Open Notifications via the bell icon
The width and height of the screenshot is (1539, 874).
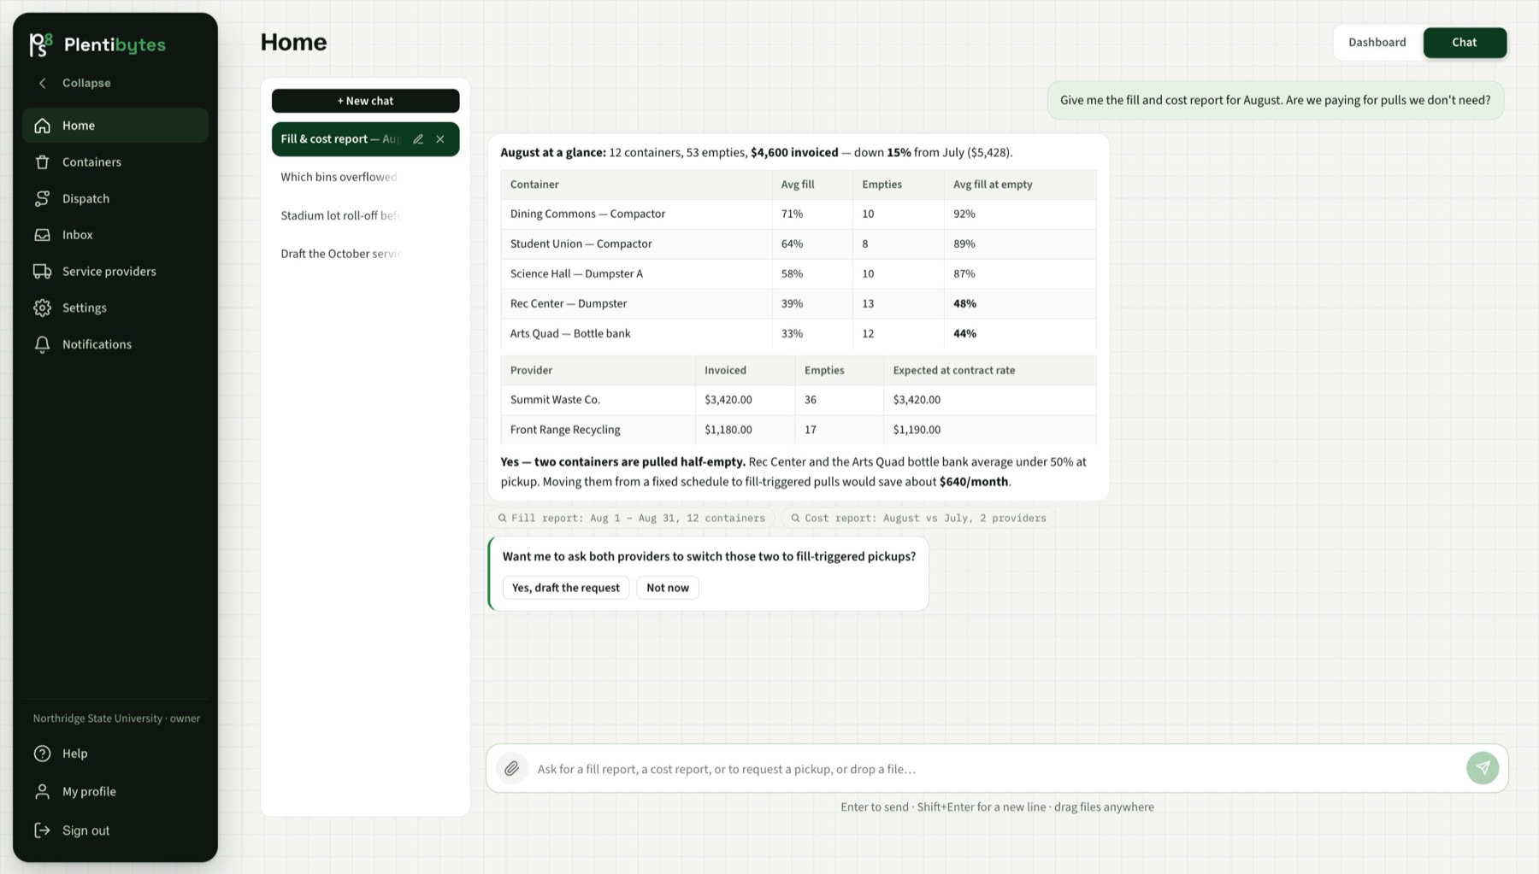pyautogui.click(x=42, y=344)
